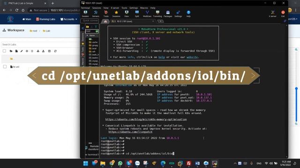The width and height of the screenshot is (300, 168).
Task: Click the terminal vertical scrollbar
Action: (x=286, y=91)
